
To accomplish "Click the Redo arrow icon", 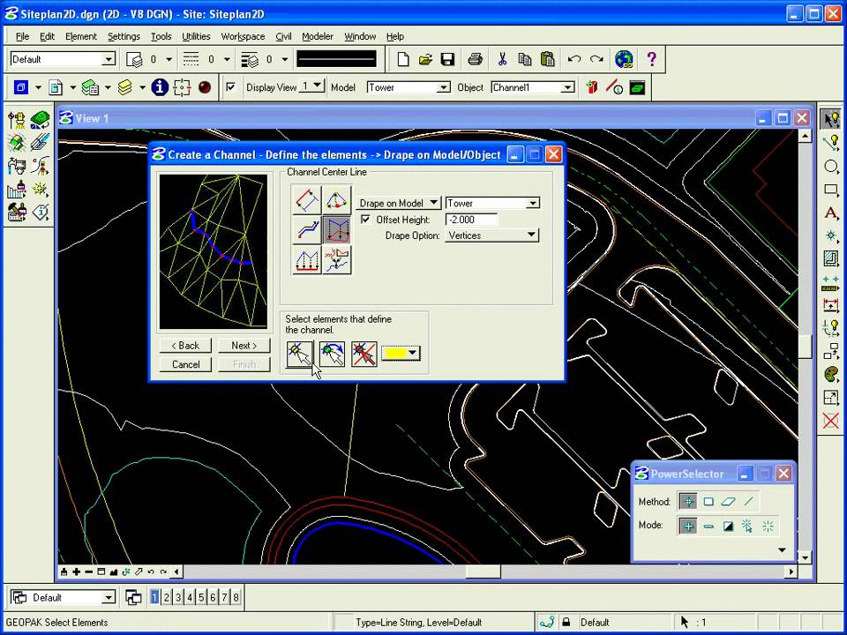I will [597, 59].
